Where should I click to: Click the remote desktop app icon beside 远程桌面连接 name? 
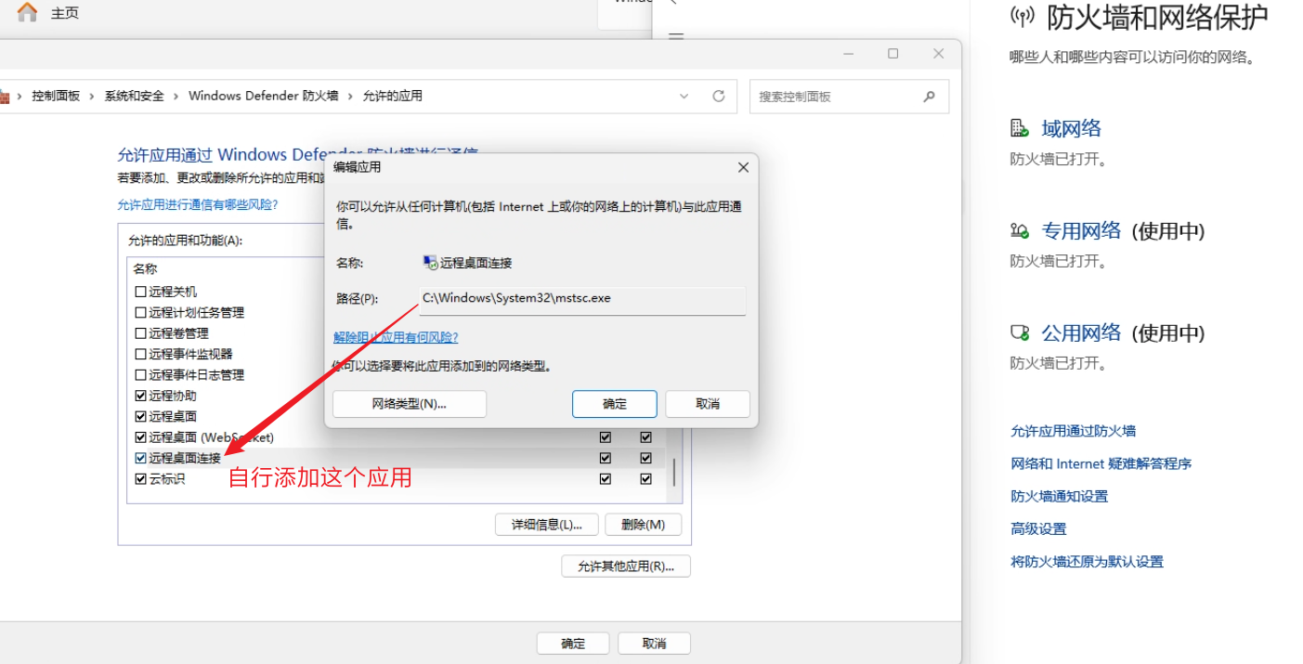click(430, 262)
